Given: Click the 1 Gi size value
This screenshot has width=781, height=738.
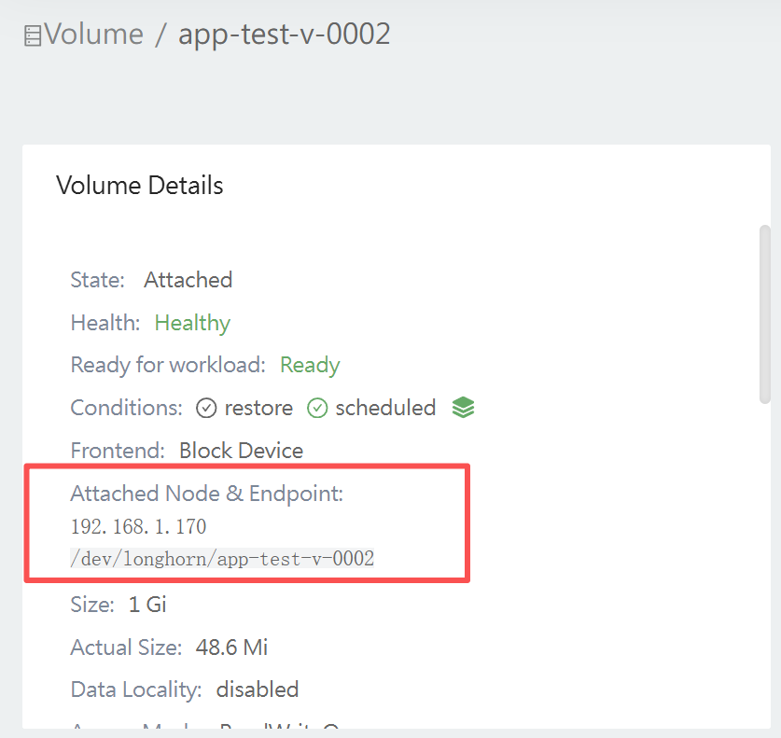Looking at the screenshot, I should 147,605.
